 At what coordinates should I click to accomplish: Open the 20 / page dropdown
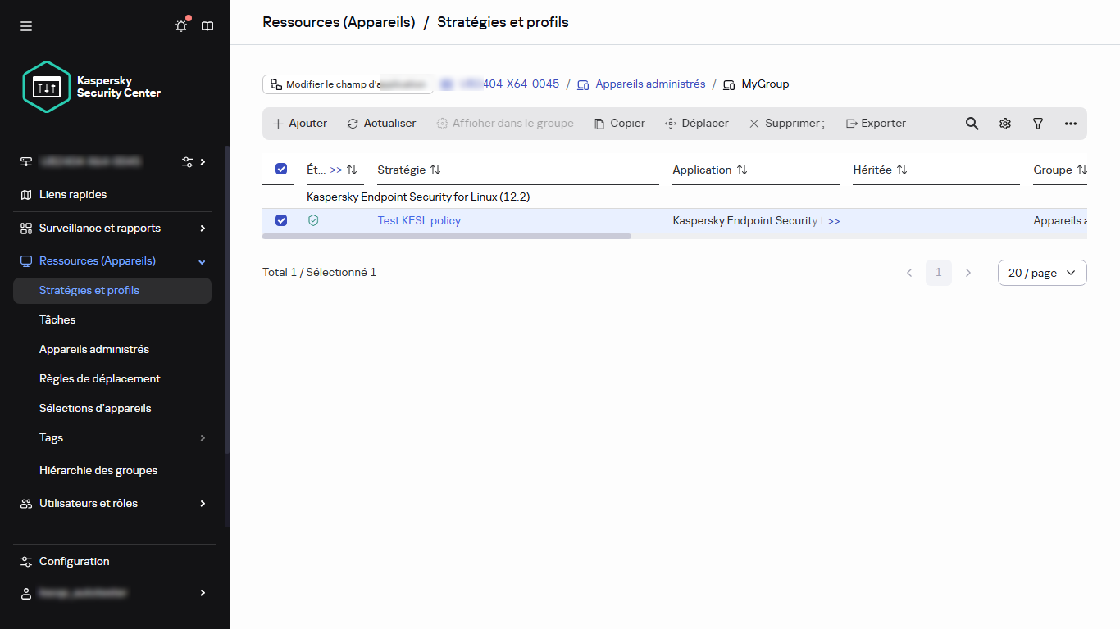tap(1041, 273)
